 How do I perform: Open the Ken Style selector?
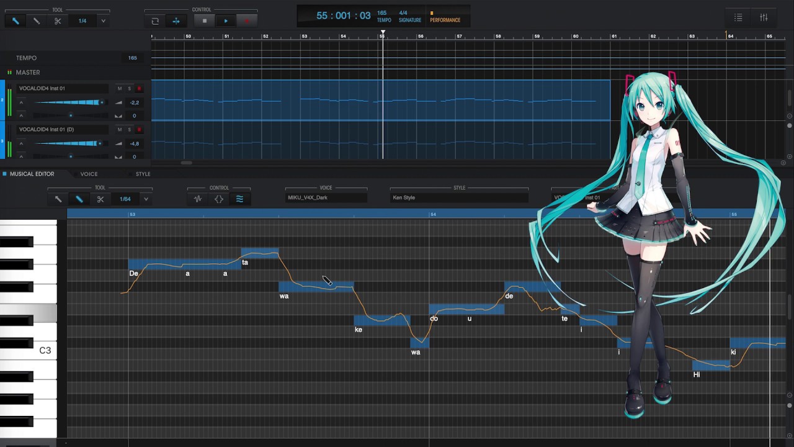(x=459, y=197)
